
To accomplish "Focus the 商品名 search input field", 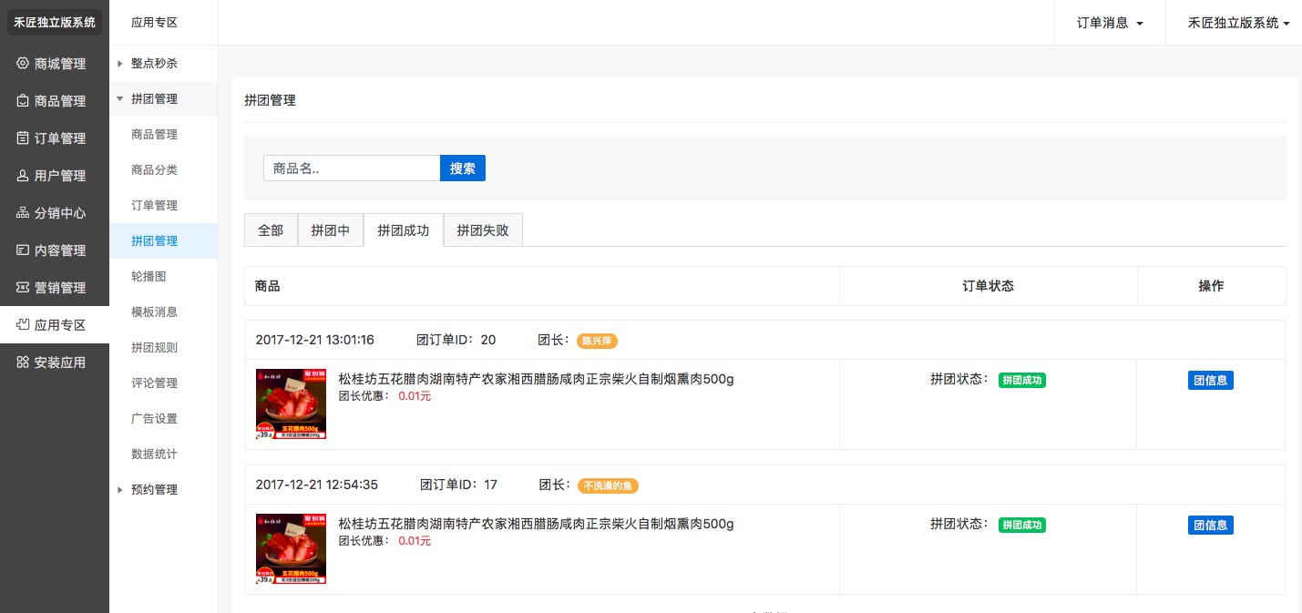I will click(x=352, y=169).
